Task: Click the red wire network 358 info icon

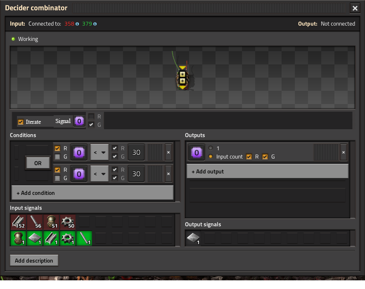Action: pos(77,24)
